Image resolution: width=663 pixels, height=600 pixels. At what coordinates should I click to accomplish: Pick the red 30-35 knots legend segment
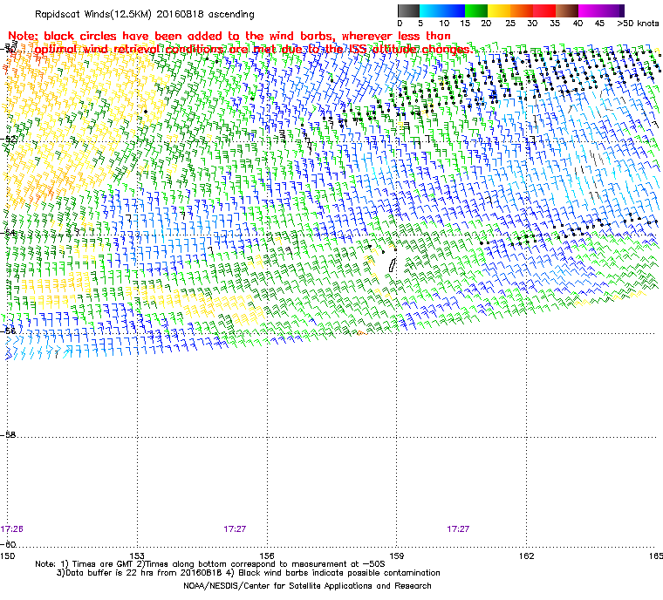[544, 10]
